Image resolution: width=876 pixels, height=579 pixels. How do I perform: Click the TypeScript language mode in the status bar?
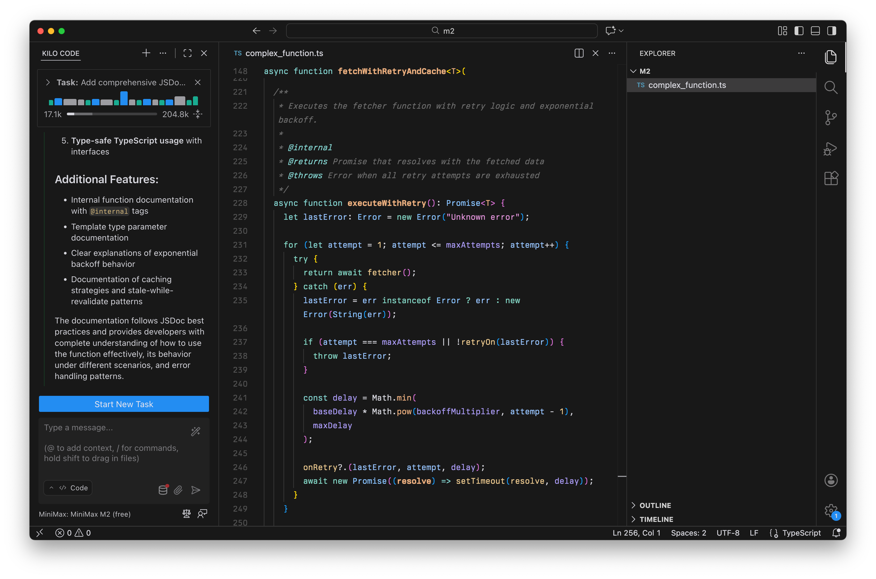tap(801, 533)
